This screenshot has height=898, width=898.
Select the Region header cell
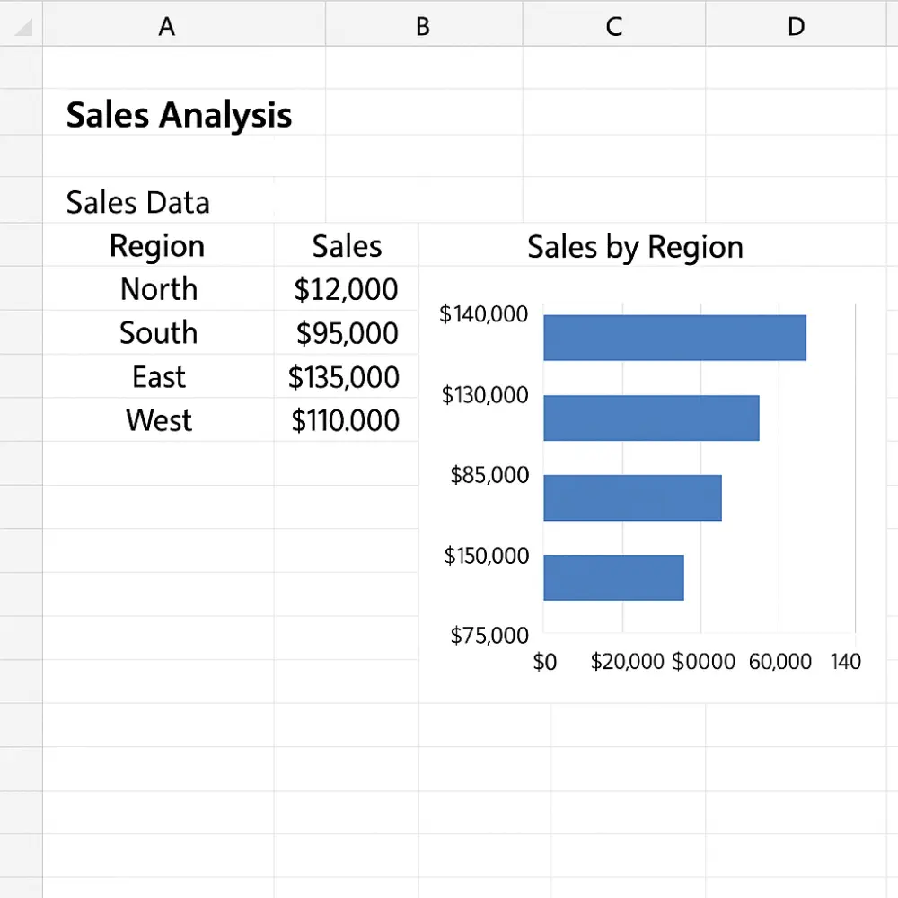[x=157, y=245]
